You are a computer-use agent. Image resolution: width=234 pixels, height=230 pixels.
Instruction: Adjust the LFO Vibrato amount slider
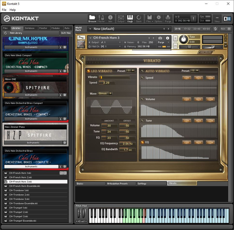coord(114,77)
